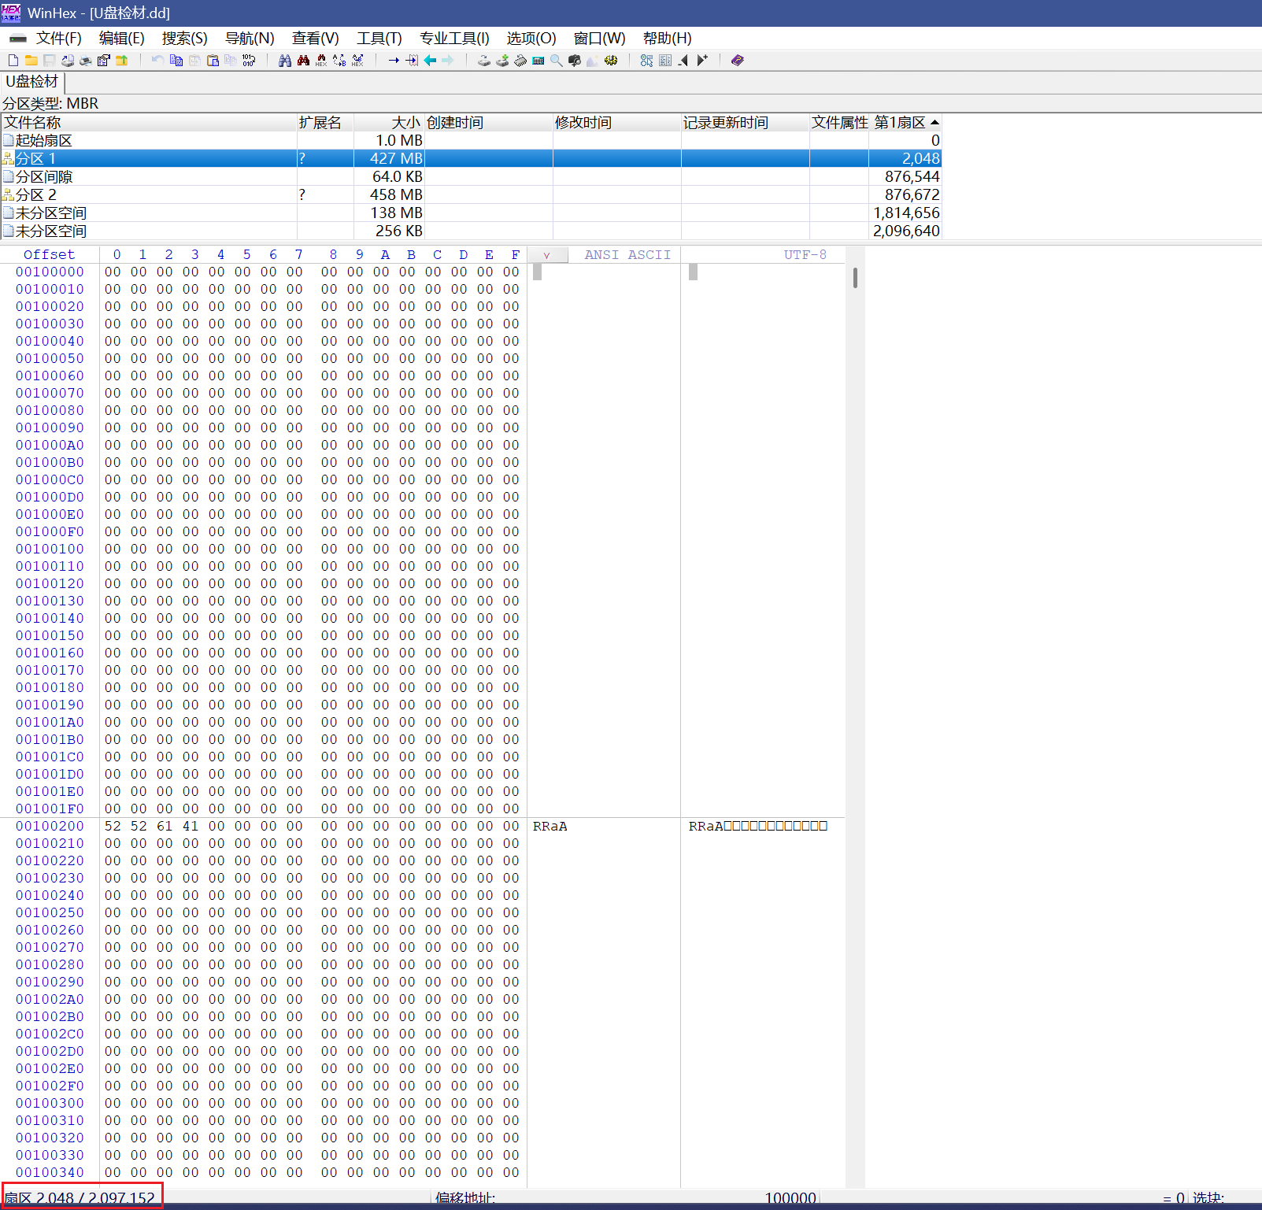Click the Help book icon
Viewport: 1262px width, 1210px height.
click(737, 61)
